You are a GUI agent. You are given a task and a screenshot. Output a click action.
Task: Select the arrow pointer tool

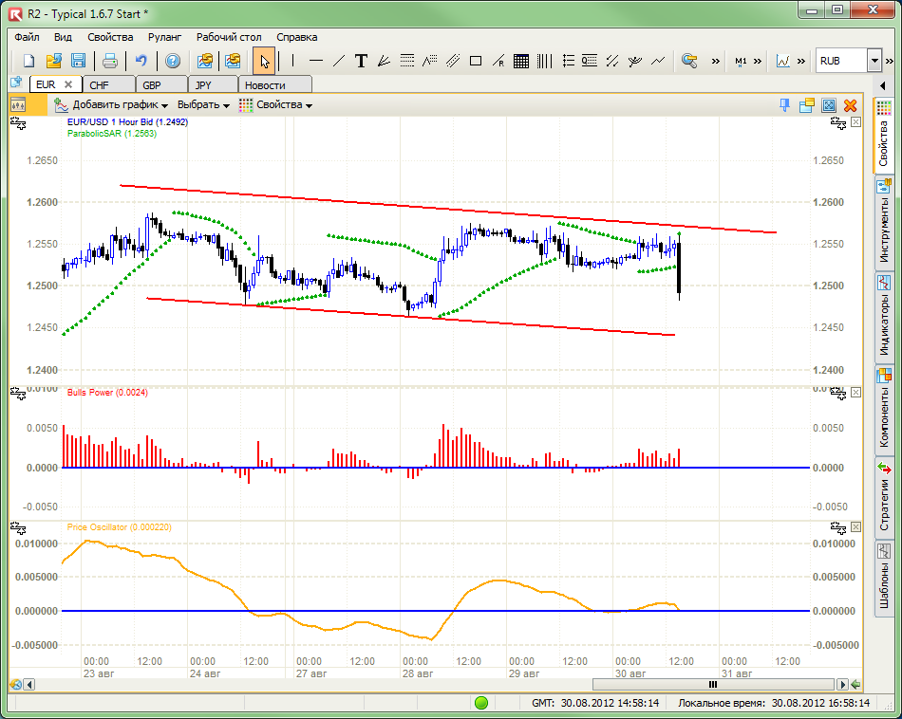(x=264, y=61)
